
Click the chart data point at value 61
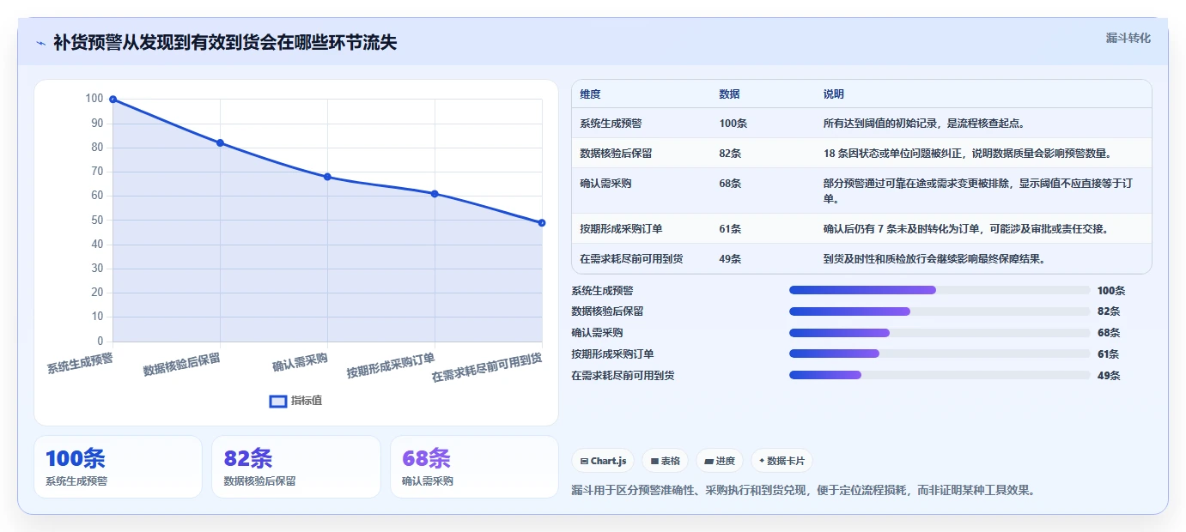[x=435, y=194]
